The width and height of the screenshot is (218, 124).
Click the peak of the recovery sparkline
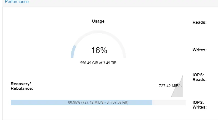[x=182, y=76]
